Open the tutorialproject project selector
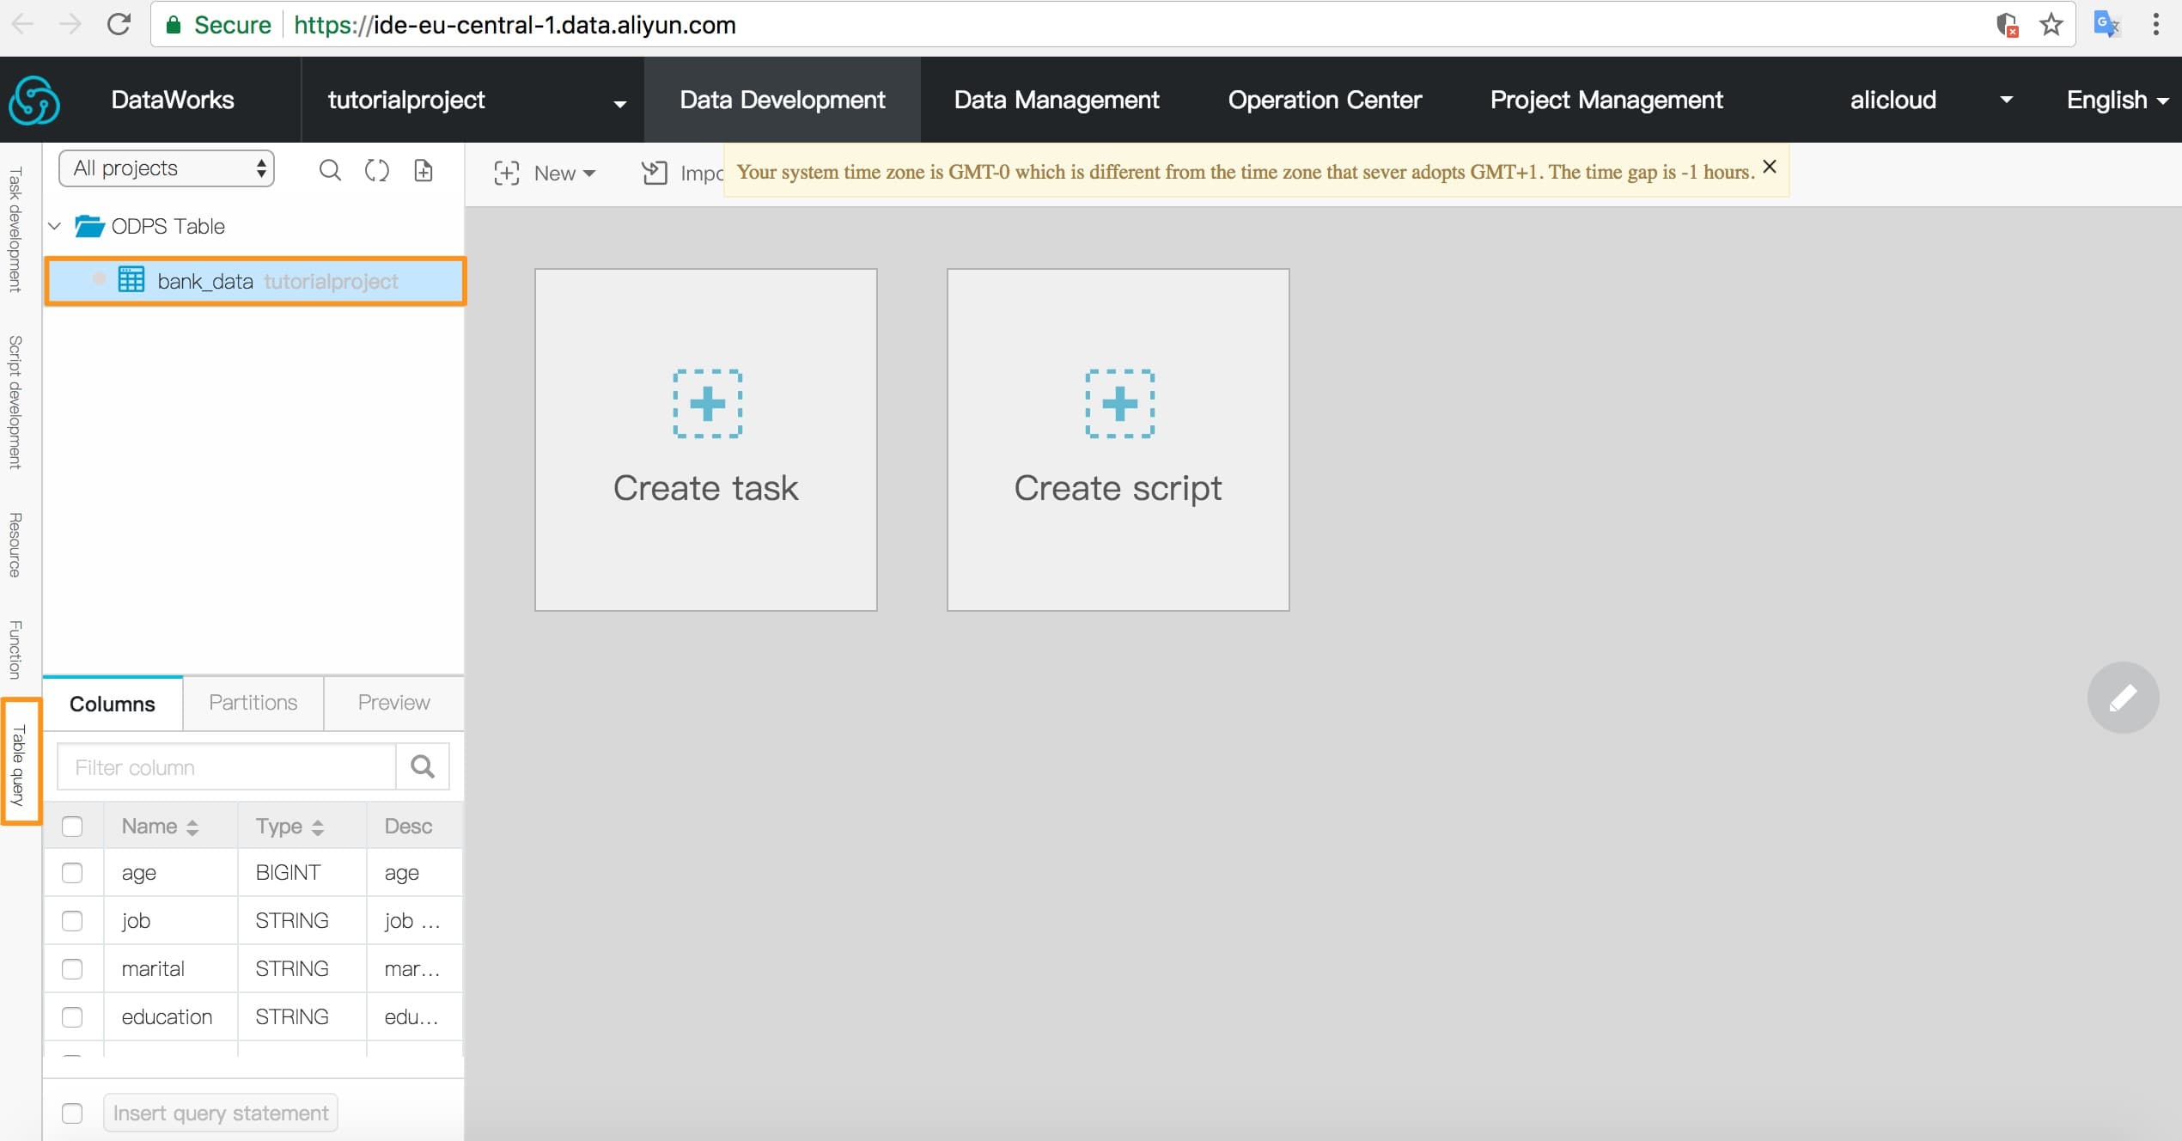Screen dimensions: 2182x1141 click(472, 101)
